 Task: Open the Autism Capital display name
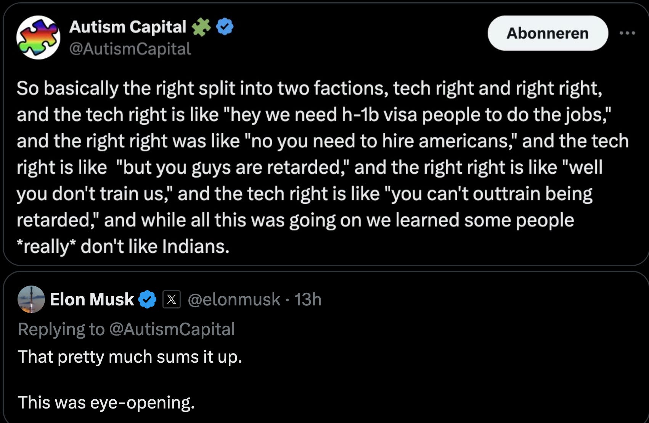(x=127, y=27)
